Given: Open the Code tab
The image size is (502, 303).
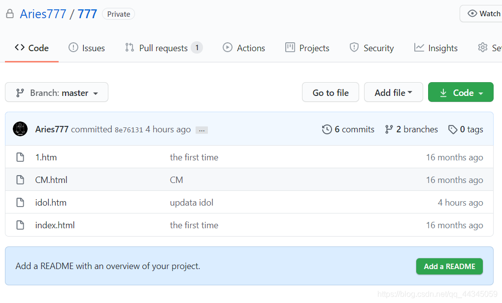Looking at the screenshot, I should [32, 48].
